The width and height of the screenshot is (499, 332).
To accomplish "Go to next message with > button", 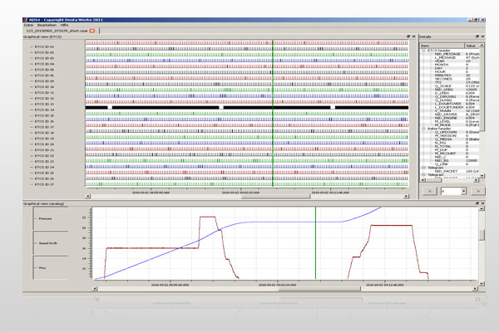I will coord(477,191).
